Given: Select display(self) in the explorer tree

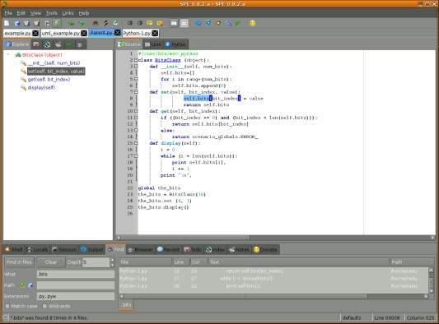Looking at the screenshot, I should tap(41, 87).
